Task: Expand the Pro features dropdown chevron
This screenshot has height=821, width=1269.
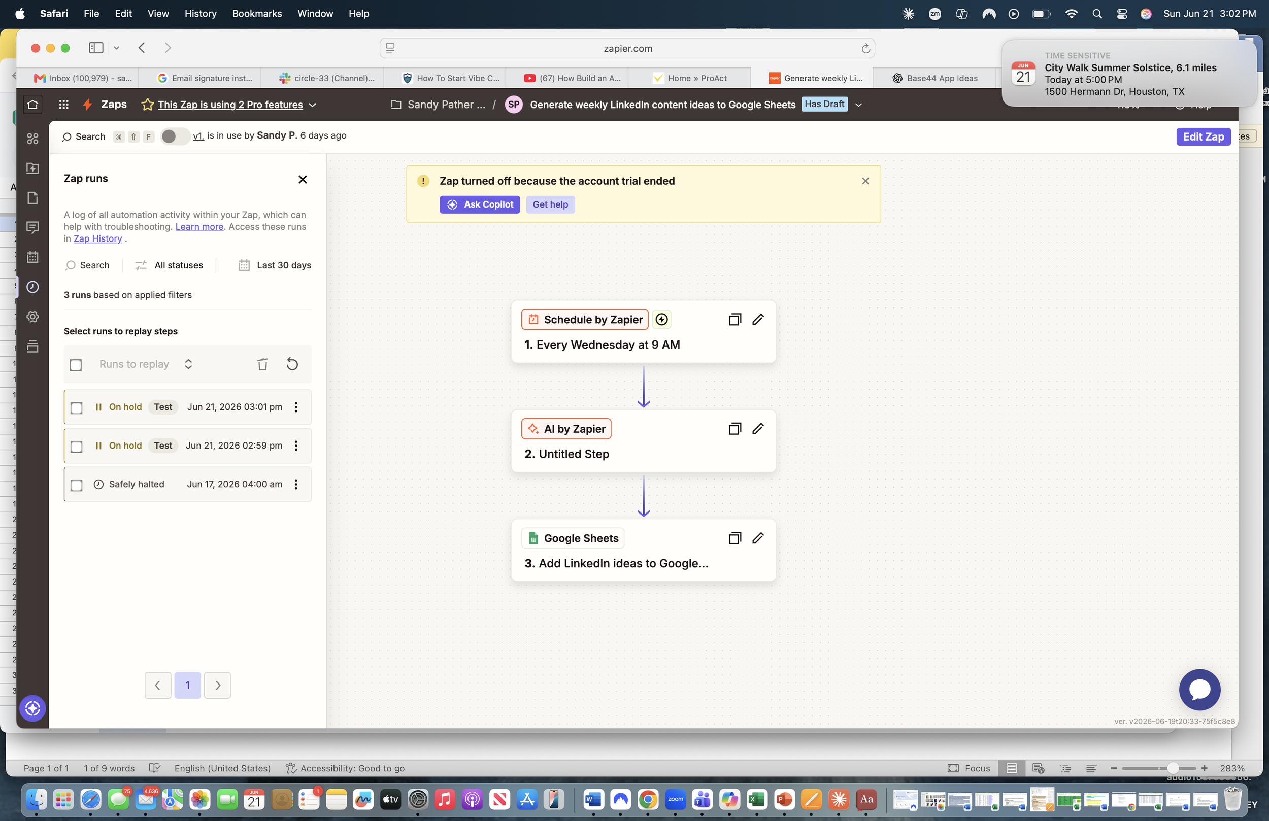Action: click(x=313, y=105)
